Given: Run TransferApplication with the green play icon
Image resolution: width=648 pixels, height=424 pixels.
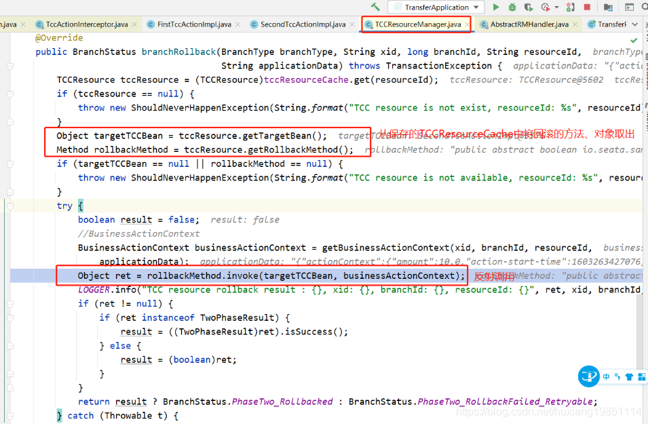Looking at the screenshot, I should [x=496, y=7].
